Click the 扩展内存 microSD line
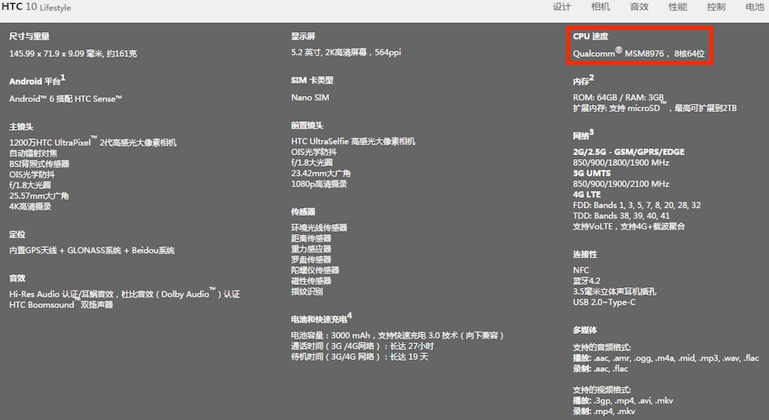769x420 pixels. (x=654, y=107)
